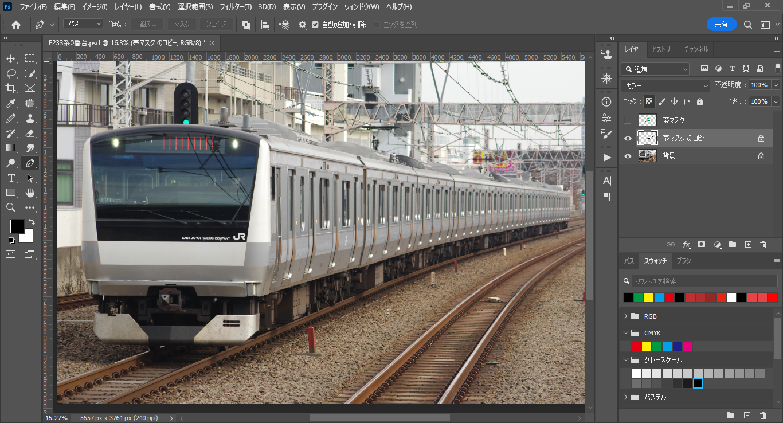Uncheck the 自動追加・削除 checkbox
This screenshot has width=783, height=423.
[x=315, y=25]
